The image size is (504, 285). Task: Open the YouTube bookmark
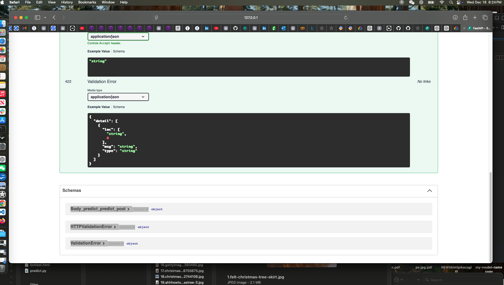82,28
